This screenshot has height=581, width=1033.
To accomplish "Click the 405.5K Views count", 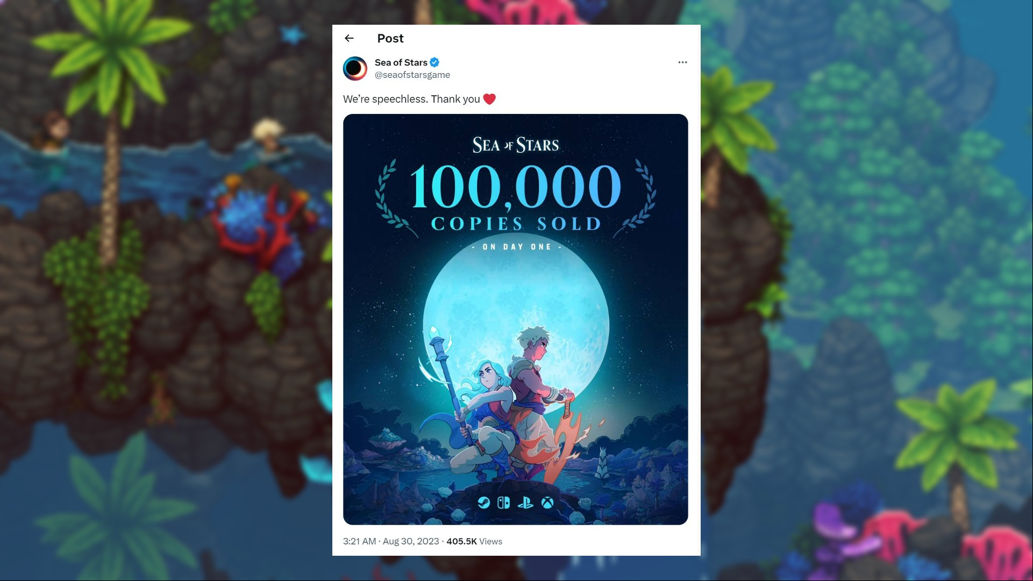I will pyautogui.click(x=474, y=541).
